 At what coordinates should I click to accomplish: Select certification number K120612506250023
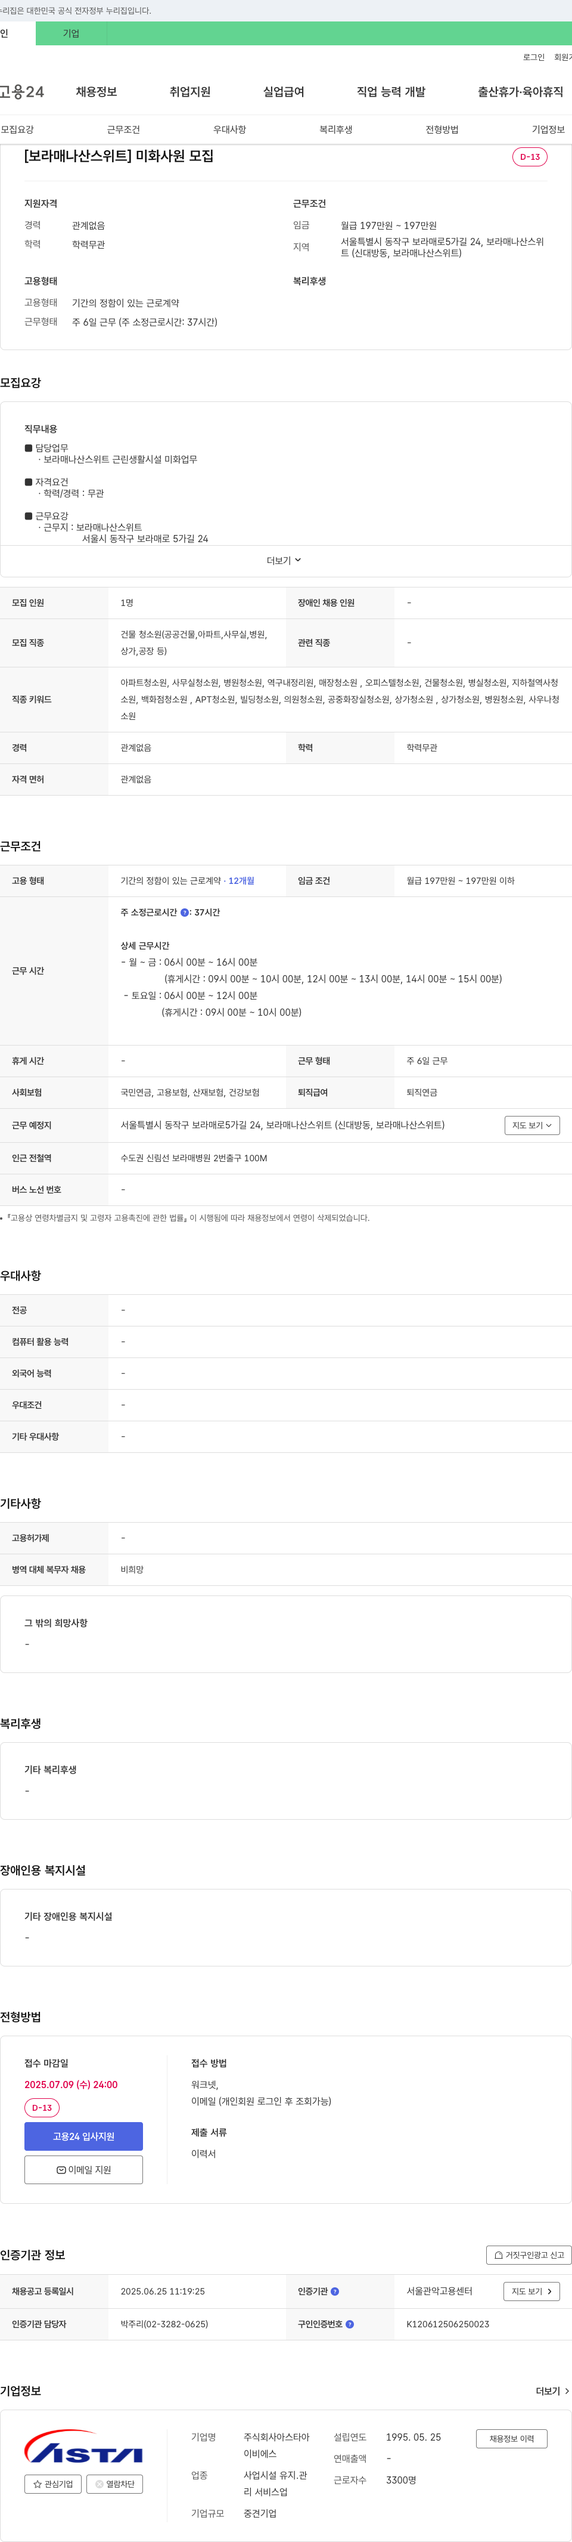click(x=447, y=2324)
